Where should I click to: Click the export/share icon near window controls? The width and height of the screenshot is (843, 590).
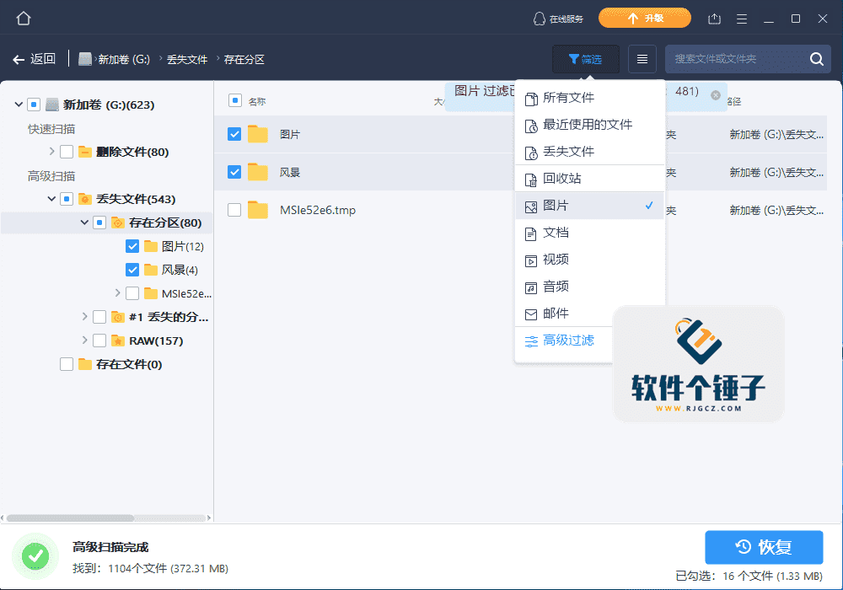(x=716, y=17)
